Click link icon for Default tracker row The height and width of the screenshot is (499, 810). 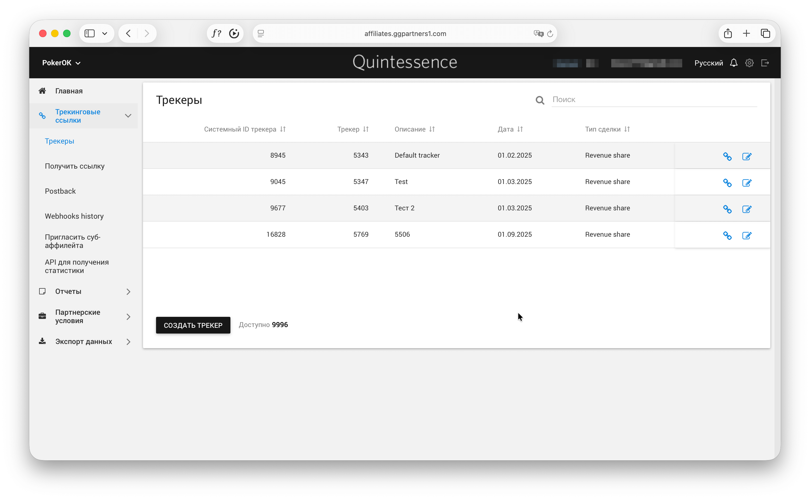coord(727,156)
